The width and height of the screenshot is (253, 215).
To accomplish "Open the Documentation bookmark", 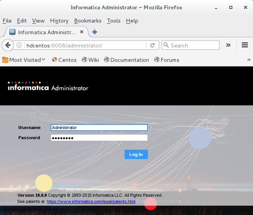I will coord(126,60).
